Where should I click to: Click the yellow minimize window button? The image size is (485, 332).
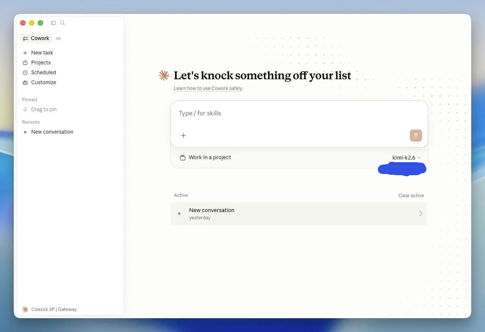pyautogui.click(x=32, y=23)
